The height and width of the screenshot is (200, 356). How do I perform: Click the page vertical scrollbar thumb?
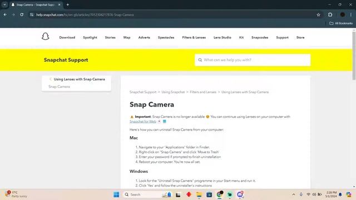coord(354,56)
